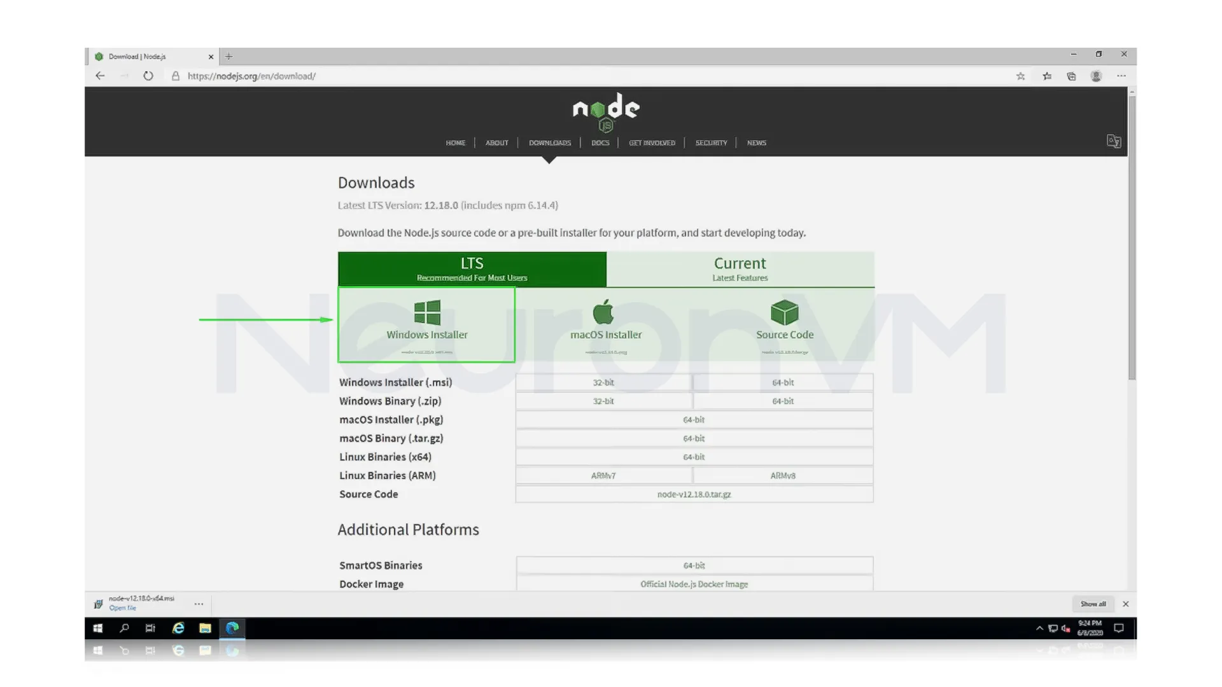This screenshot has height=687, width=1222.
Task: Open the ABOUT navigation item
Action: click(496, 142)
